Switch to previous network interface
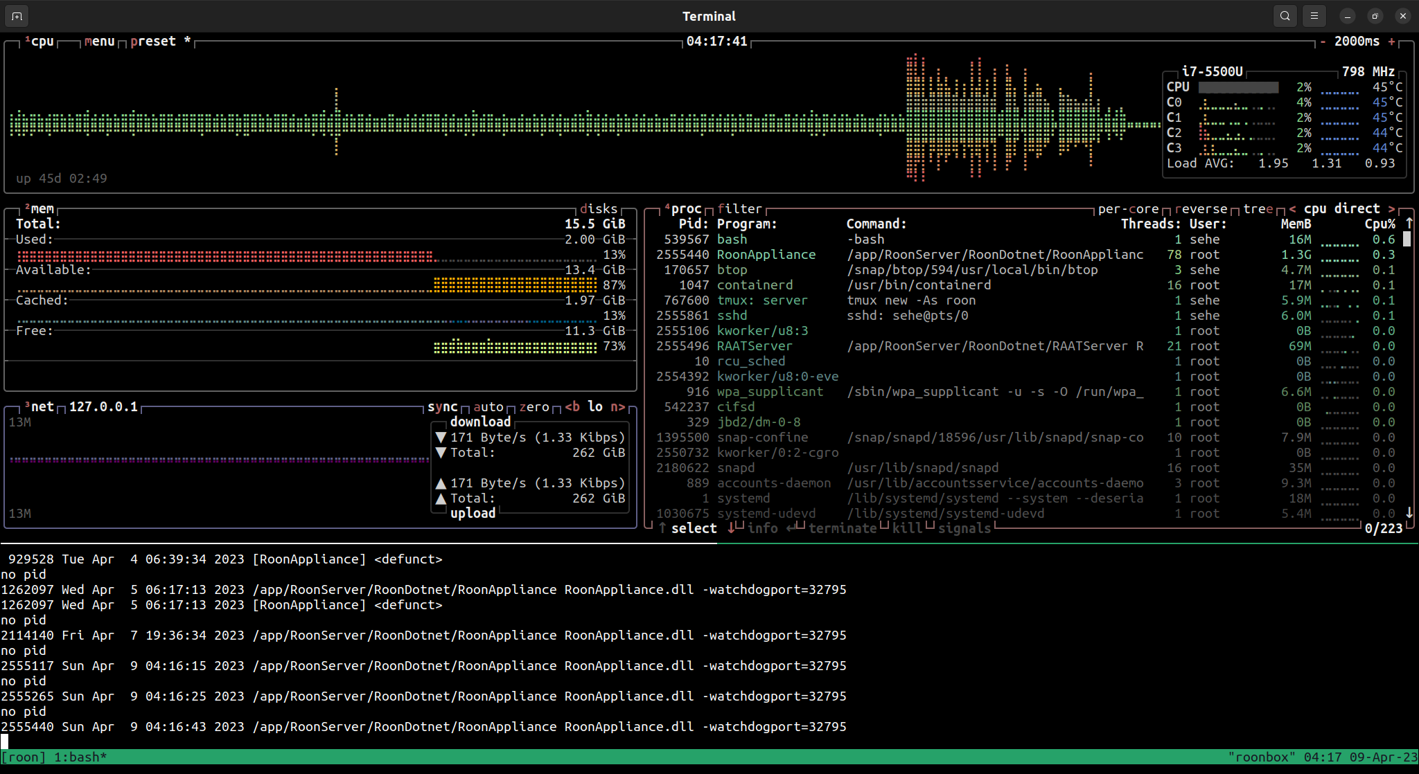Screen dimensions: 1419x774 [572, 407]
